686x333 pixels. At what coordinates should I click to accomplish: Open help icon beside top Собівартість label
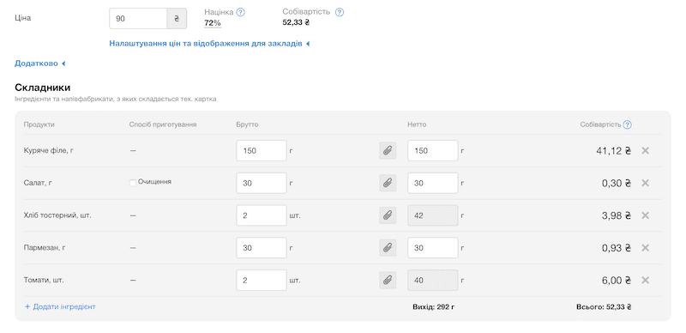coord(340,12)
